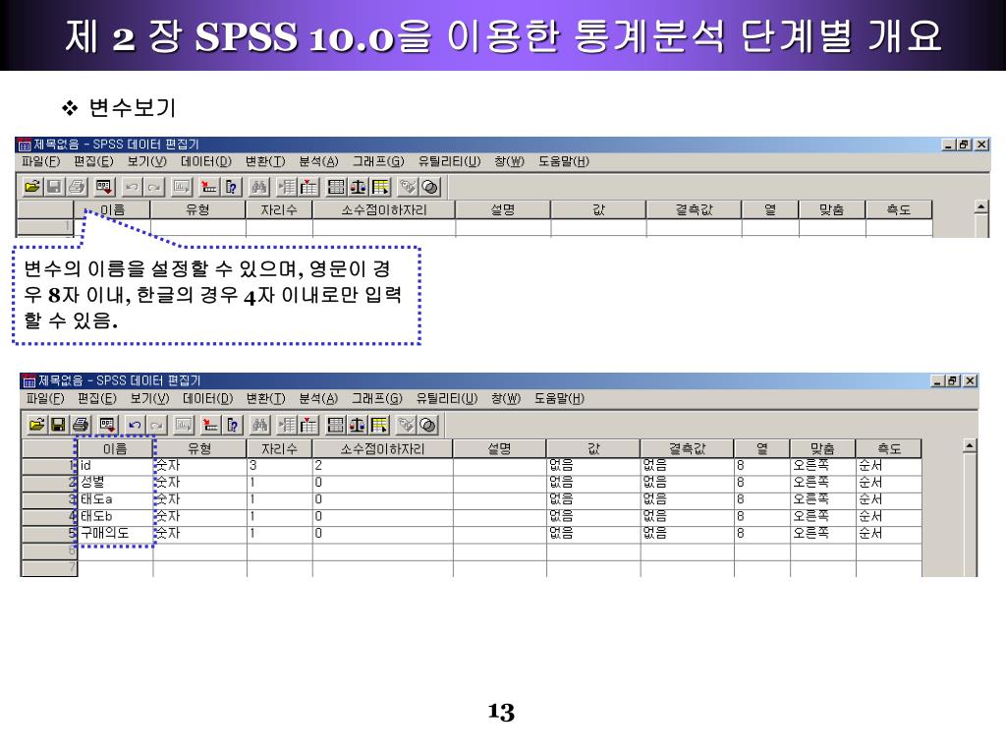
Task: Weight Cases scale icon in the empty-variable window
Action: [358, 187]
